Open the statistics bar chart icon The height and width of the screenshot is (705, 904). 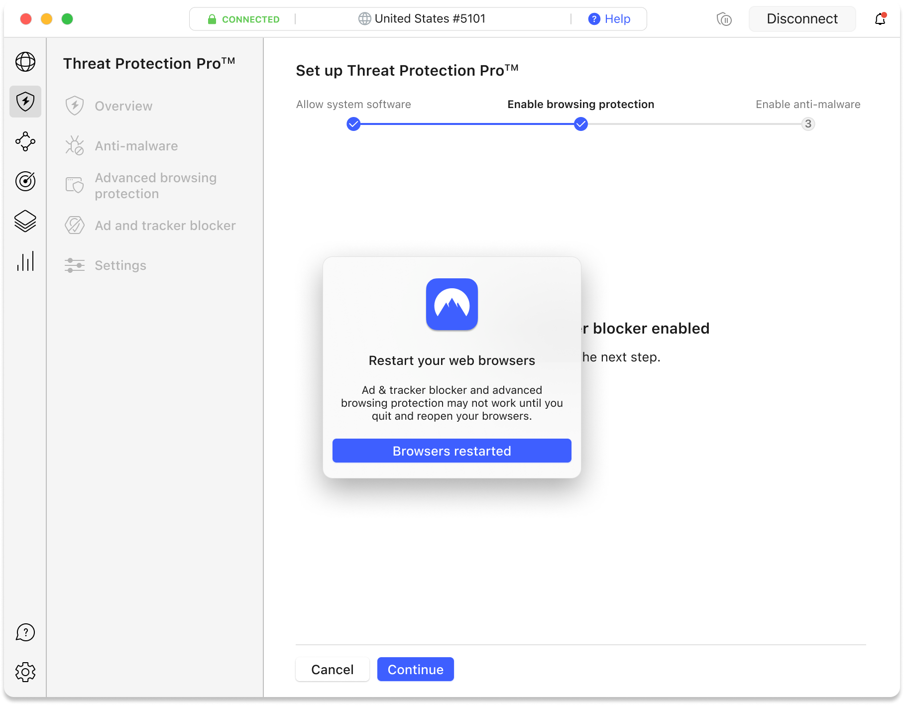point(25,261)
